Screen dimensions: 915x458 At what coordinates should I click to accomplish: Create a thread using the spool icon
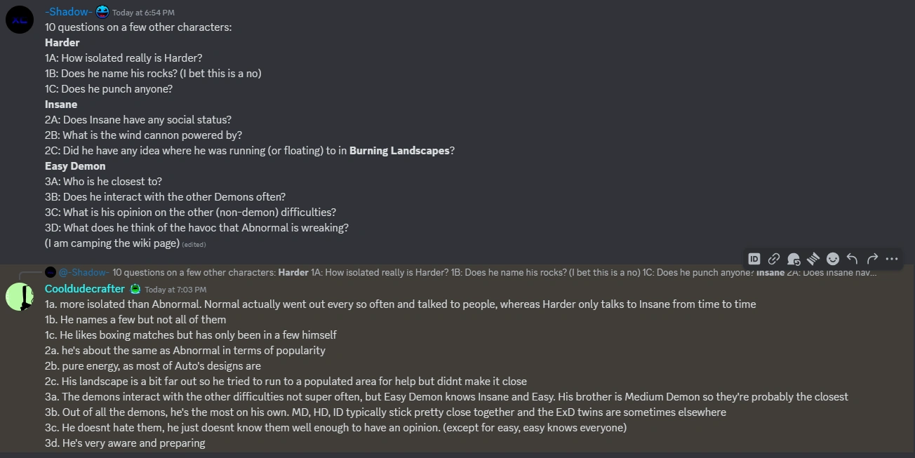[x=813, y=258]
